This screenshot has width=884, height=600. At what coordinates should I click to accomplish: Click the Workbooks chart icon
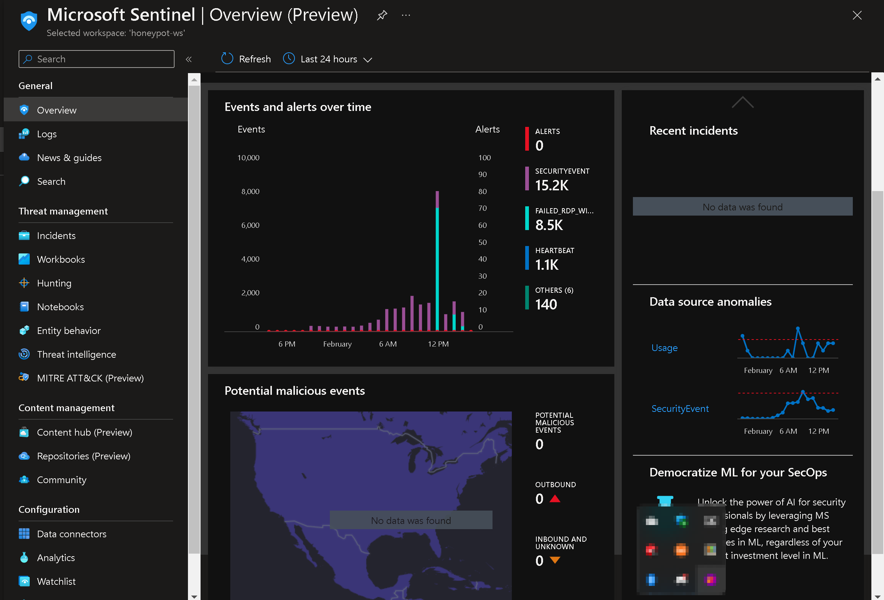pyautogui.click(x=24, y=259)
